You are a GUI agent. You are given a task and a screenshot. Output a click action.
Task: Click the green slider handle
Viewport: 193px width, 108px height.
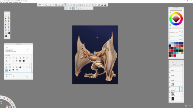click(175, 36)
